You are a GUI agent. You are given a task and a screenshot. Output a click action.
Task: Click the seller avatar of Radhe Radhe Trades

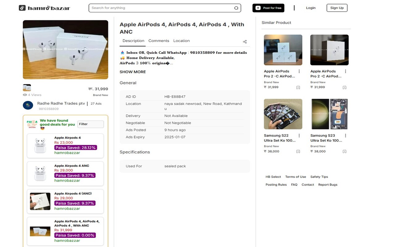(x=28, y=105)
